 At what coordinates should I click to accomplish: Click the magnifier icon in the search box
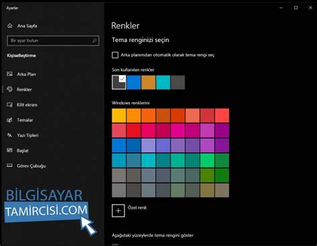coord(94,41)
